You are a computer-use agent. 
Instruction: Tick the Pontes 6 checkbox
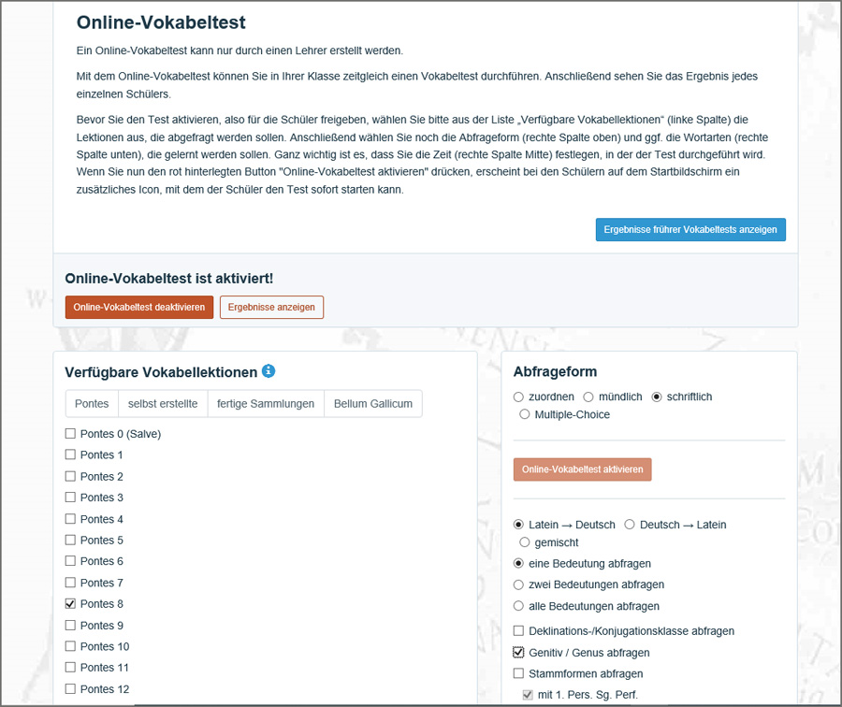click(x=70, y=561)
